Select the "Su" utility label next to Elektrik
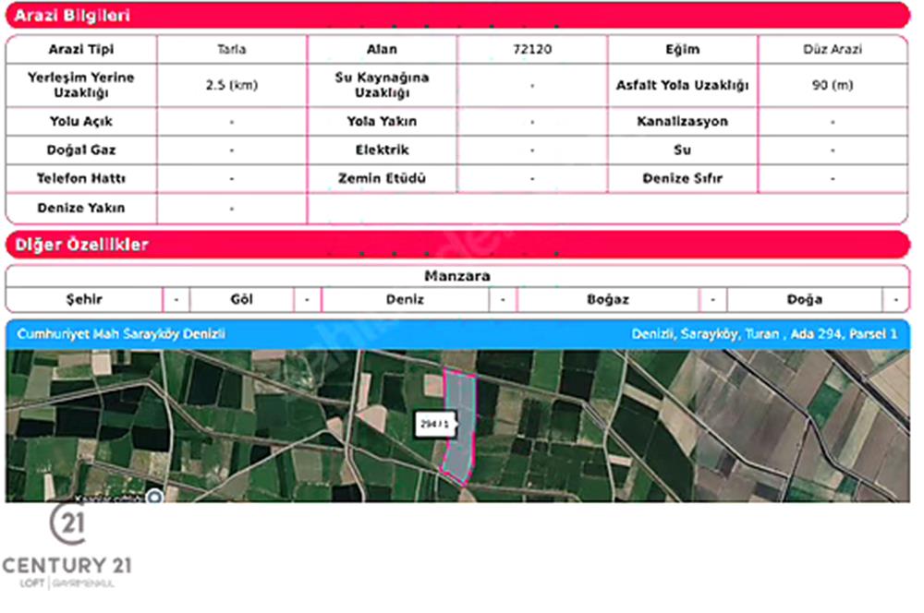 coord(683,150)
